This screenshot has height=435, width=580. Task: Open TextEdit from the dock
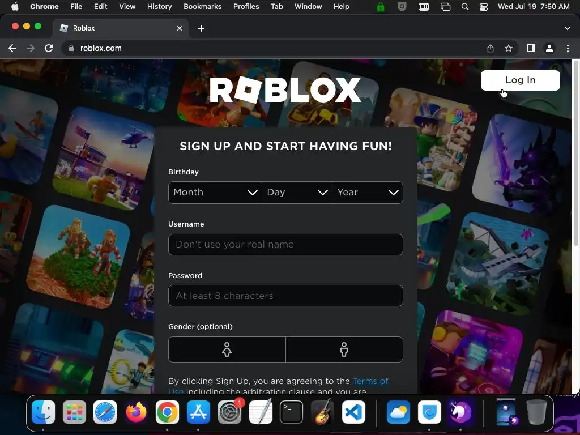(x=261, y=412)
